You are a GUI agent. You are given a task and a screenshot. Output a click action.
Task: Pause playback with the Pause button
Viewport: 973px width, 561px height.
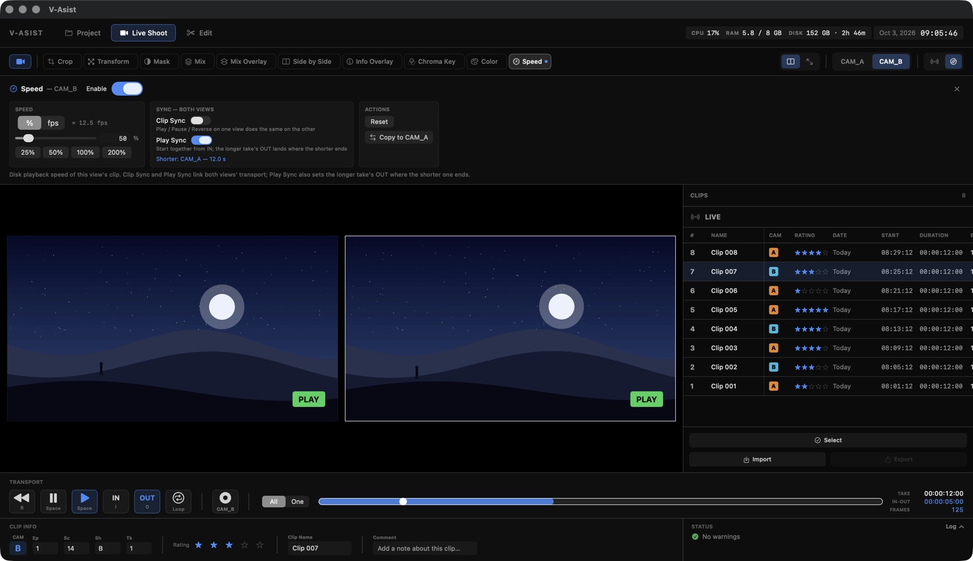[53, 501]
